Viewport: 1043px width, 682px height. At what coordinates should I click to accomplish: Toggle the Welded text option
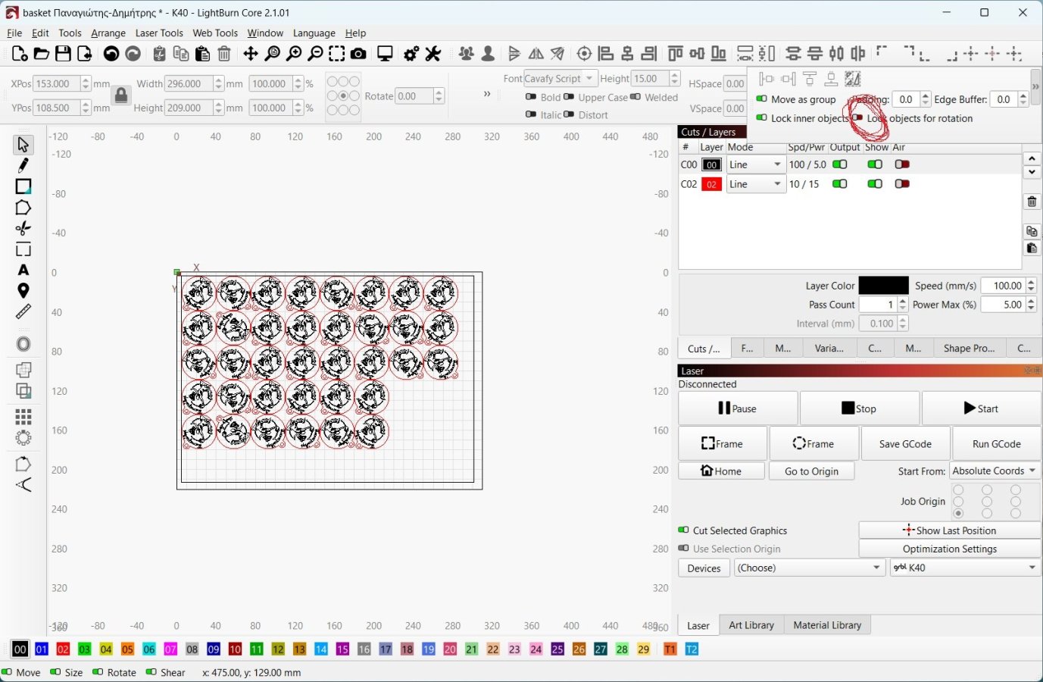click(635, 97)
